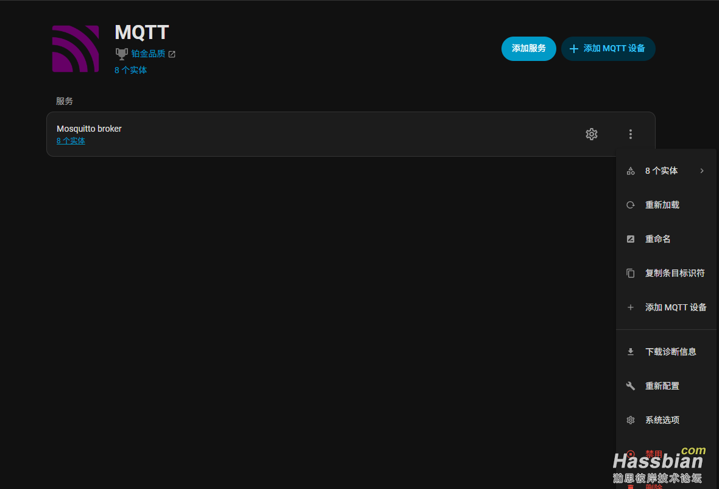Image resolution: width=719 pixels, height=489 pixels.
Task: Open the Mosquitto broker settings gear
Action: coord(592,134)
